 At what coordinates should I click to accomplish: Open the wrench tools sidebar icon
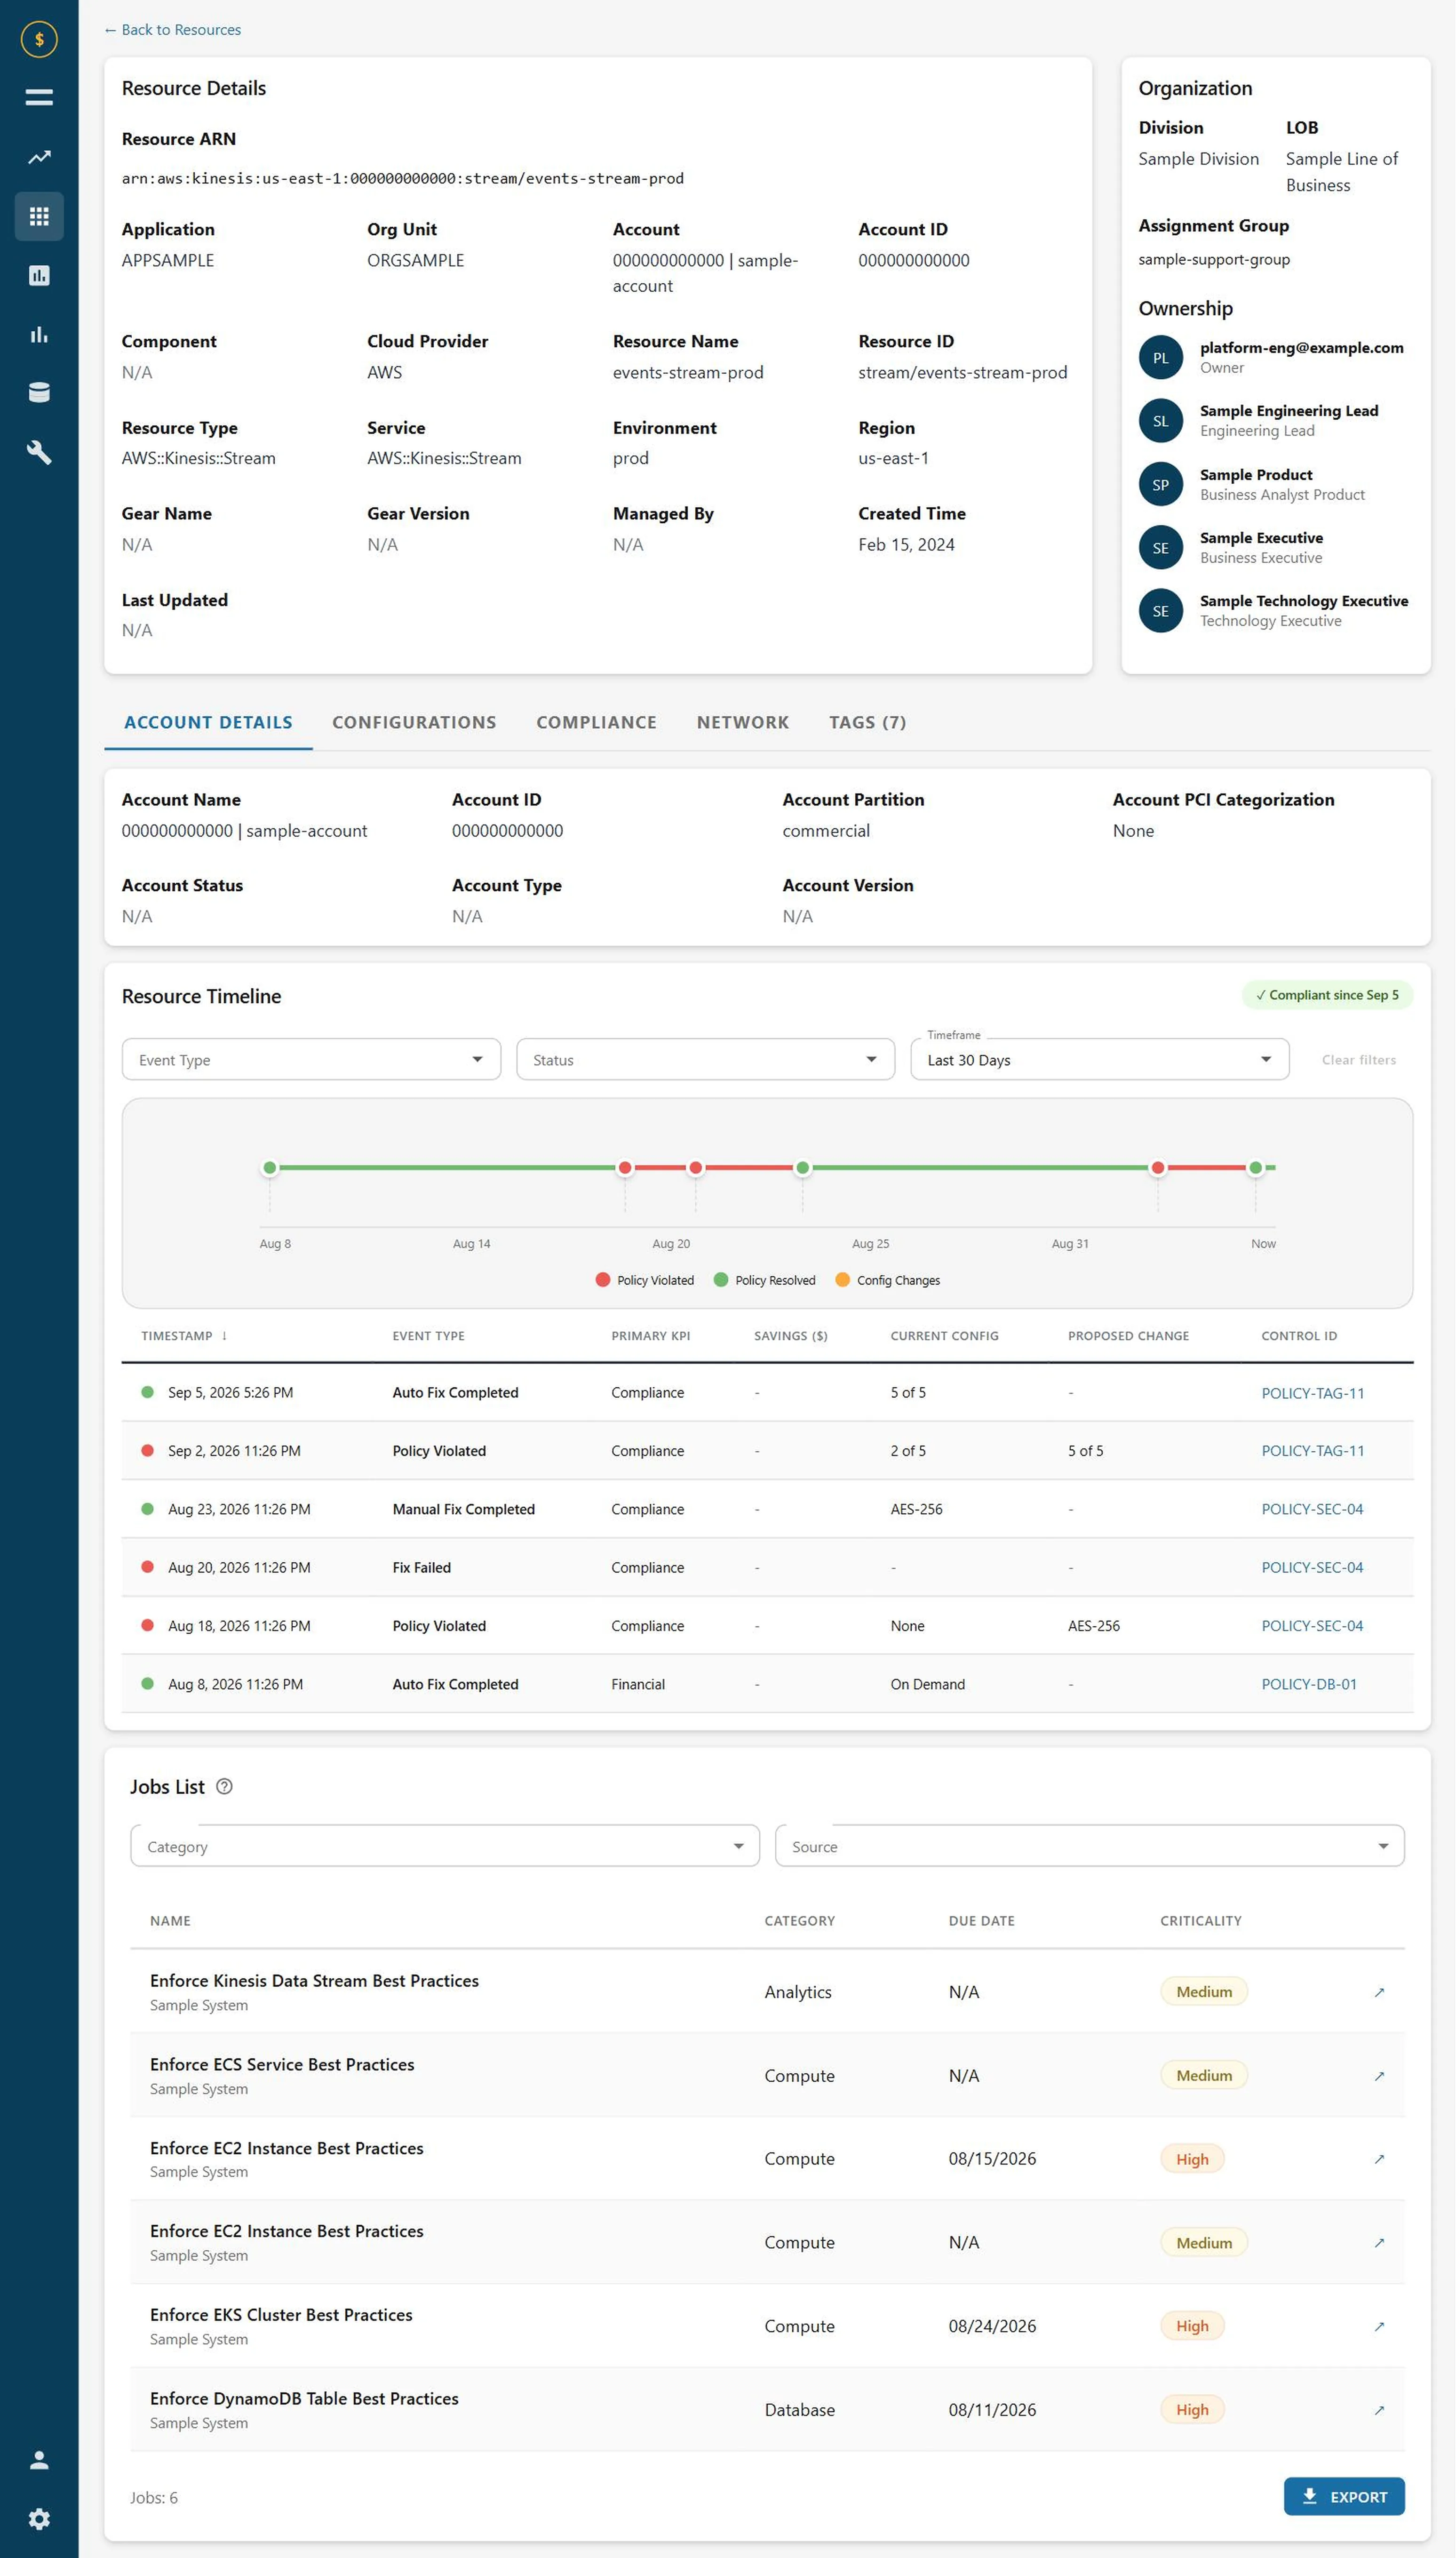(x=39, y=452)
